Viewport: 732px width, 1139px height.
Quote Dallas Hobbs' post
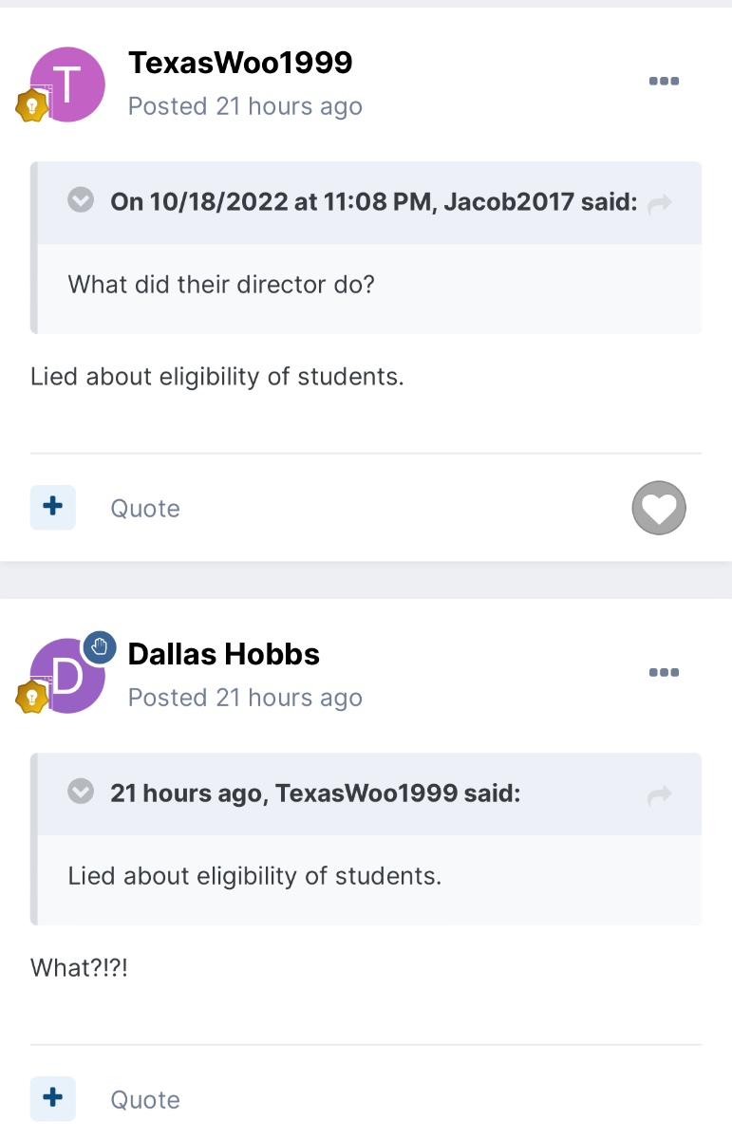pos(145,1100)
